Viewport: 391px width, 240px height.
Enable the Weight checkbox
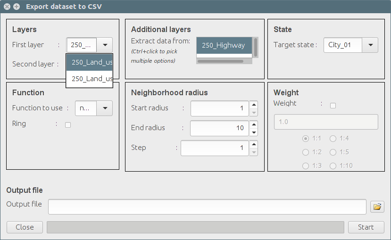point(333,106)
